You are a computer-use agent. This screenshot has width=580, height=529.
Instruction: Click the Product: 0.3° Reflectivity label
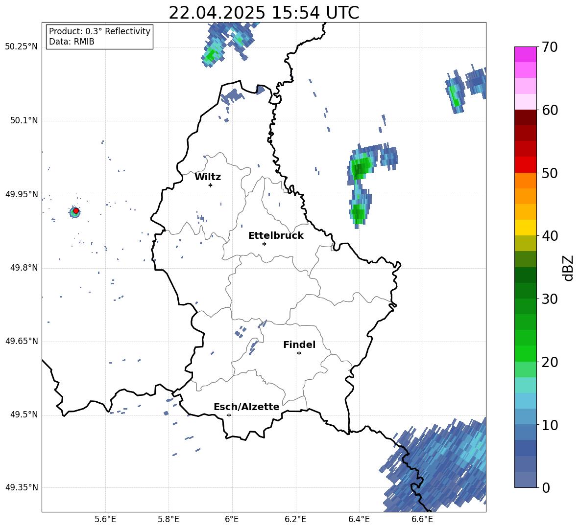(x=99, y=31)
